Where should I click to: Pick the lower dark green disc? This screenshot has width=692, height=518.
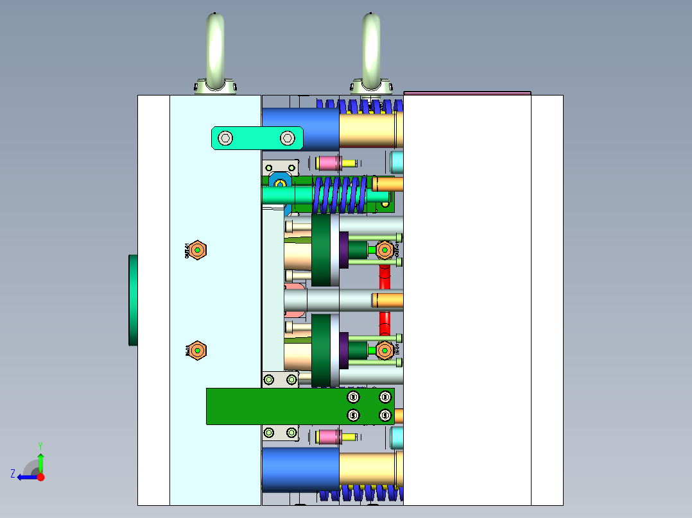coord(321,351)
